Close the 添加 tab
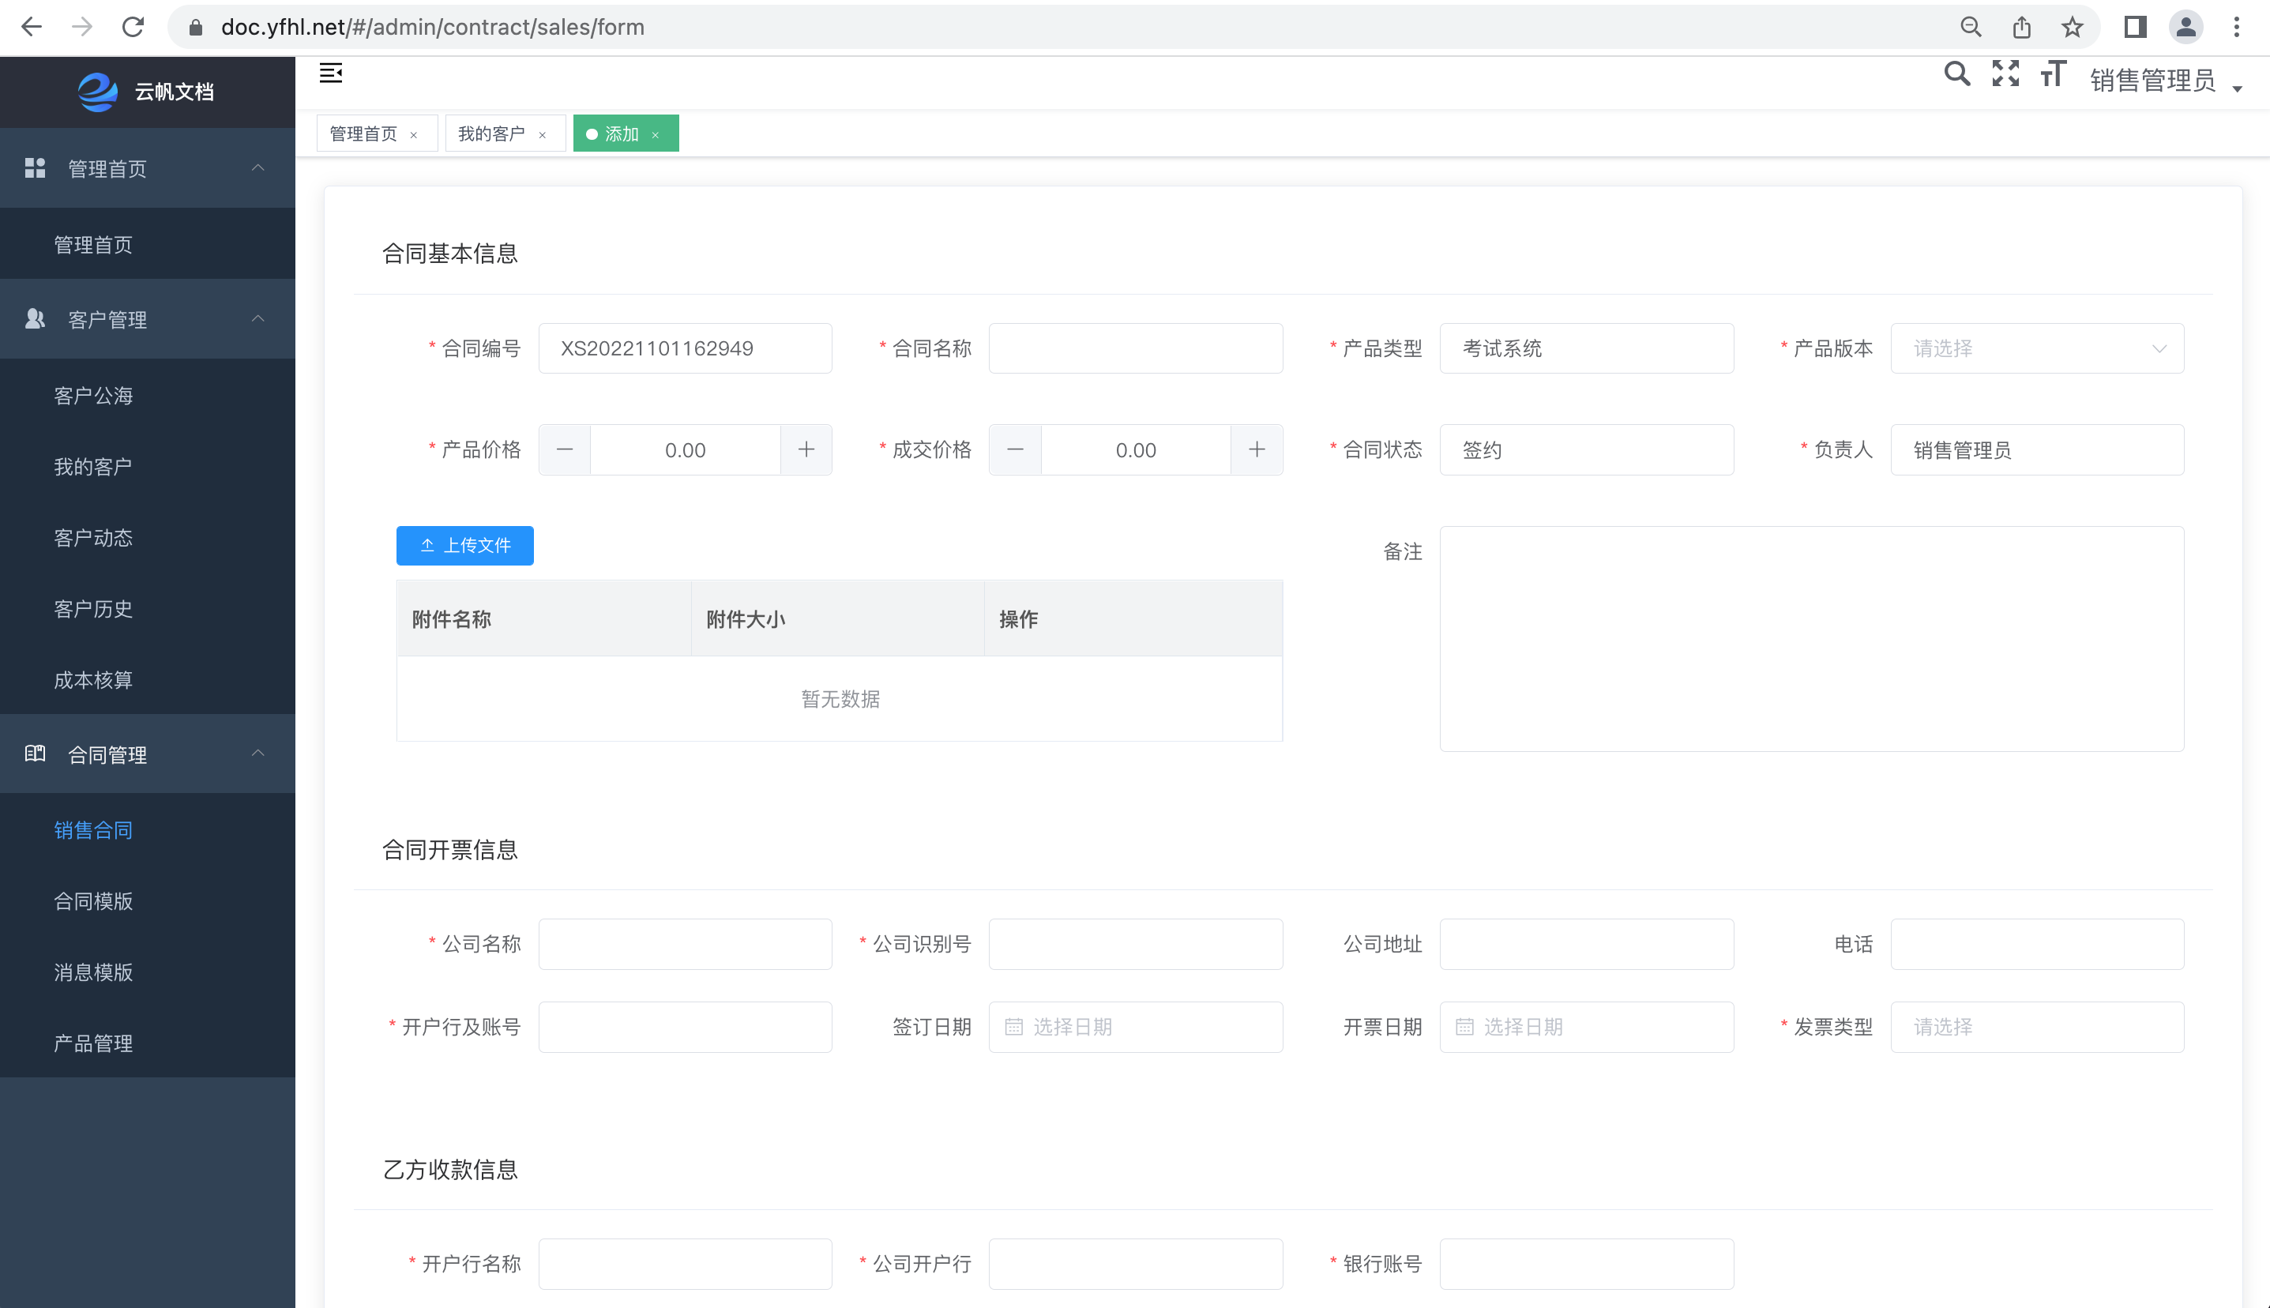2270x1308 pixels. click(x=655, y=135)
